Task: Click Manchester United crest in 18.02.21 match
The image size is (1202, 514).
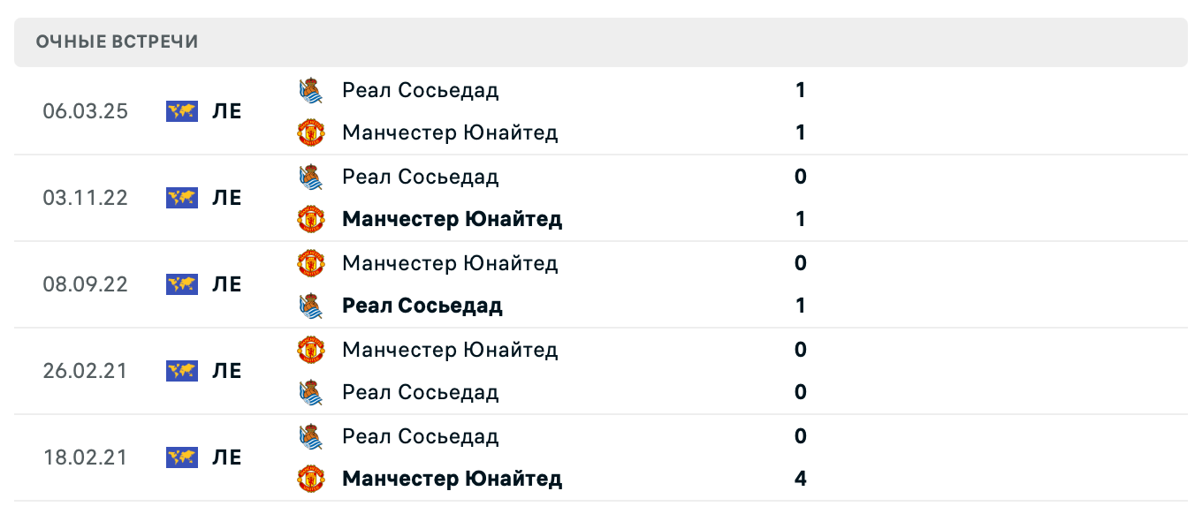Action: (x=310, y=479)
